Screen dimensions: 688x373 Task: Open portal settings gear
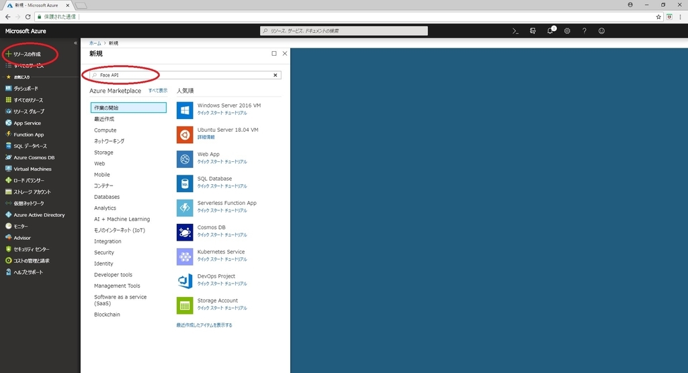click(x=567, y=31)
